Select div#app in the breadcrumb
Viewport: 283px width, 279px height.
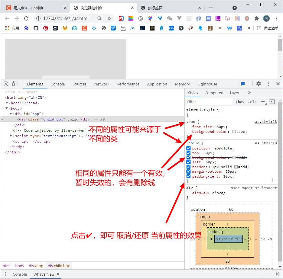[36, 266]
